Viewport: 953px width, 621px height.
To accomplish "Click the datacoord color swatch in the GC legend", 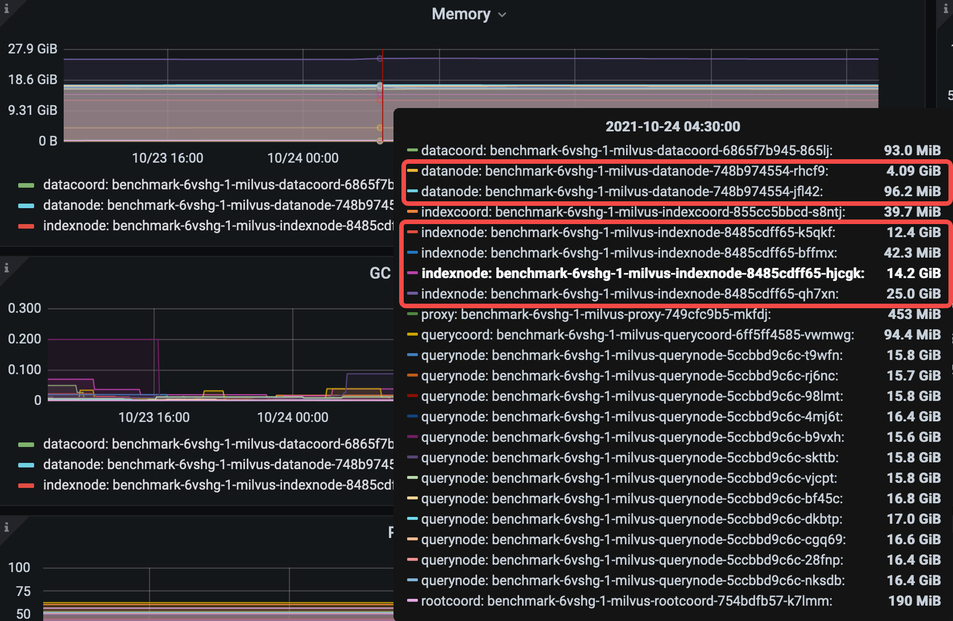I will click(26, 444).
